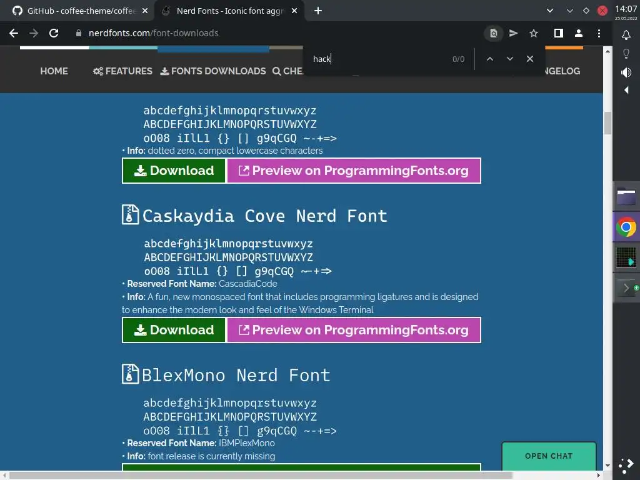Open the CHANGELOG nav item
640x480 pixels.
[563, 71]
